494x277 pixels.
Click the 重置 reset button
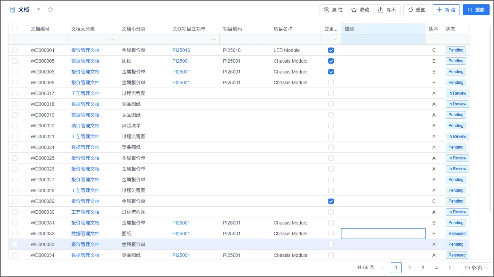(x=417, y=10)
